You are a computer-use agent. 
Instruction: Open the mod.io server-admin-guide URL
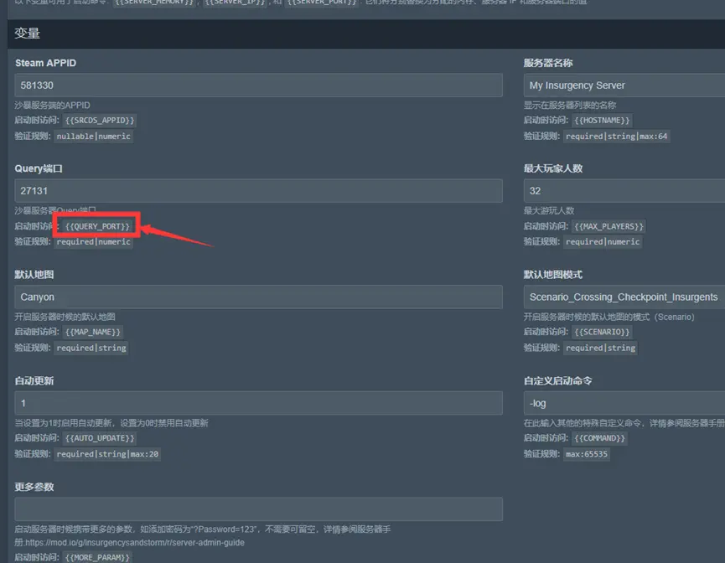[131, 542]
